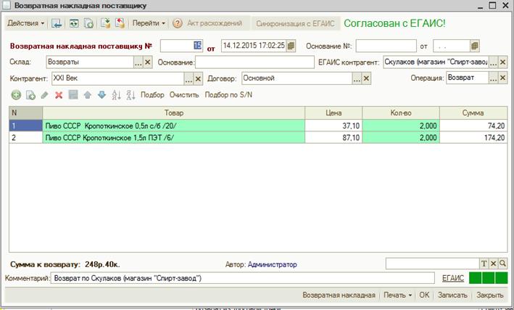The width and height of the screenshot is (514, 310).
Task: Open Действия dropdown menu
Action: click(26, 23)
